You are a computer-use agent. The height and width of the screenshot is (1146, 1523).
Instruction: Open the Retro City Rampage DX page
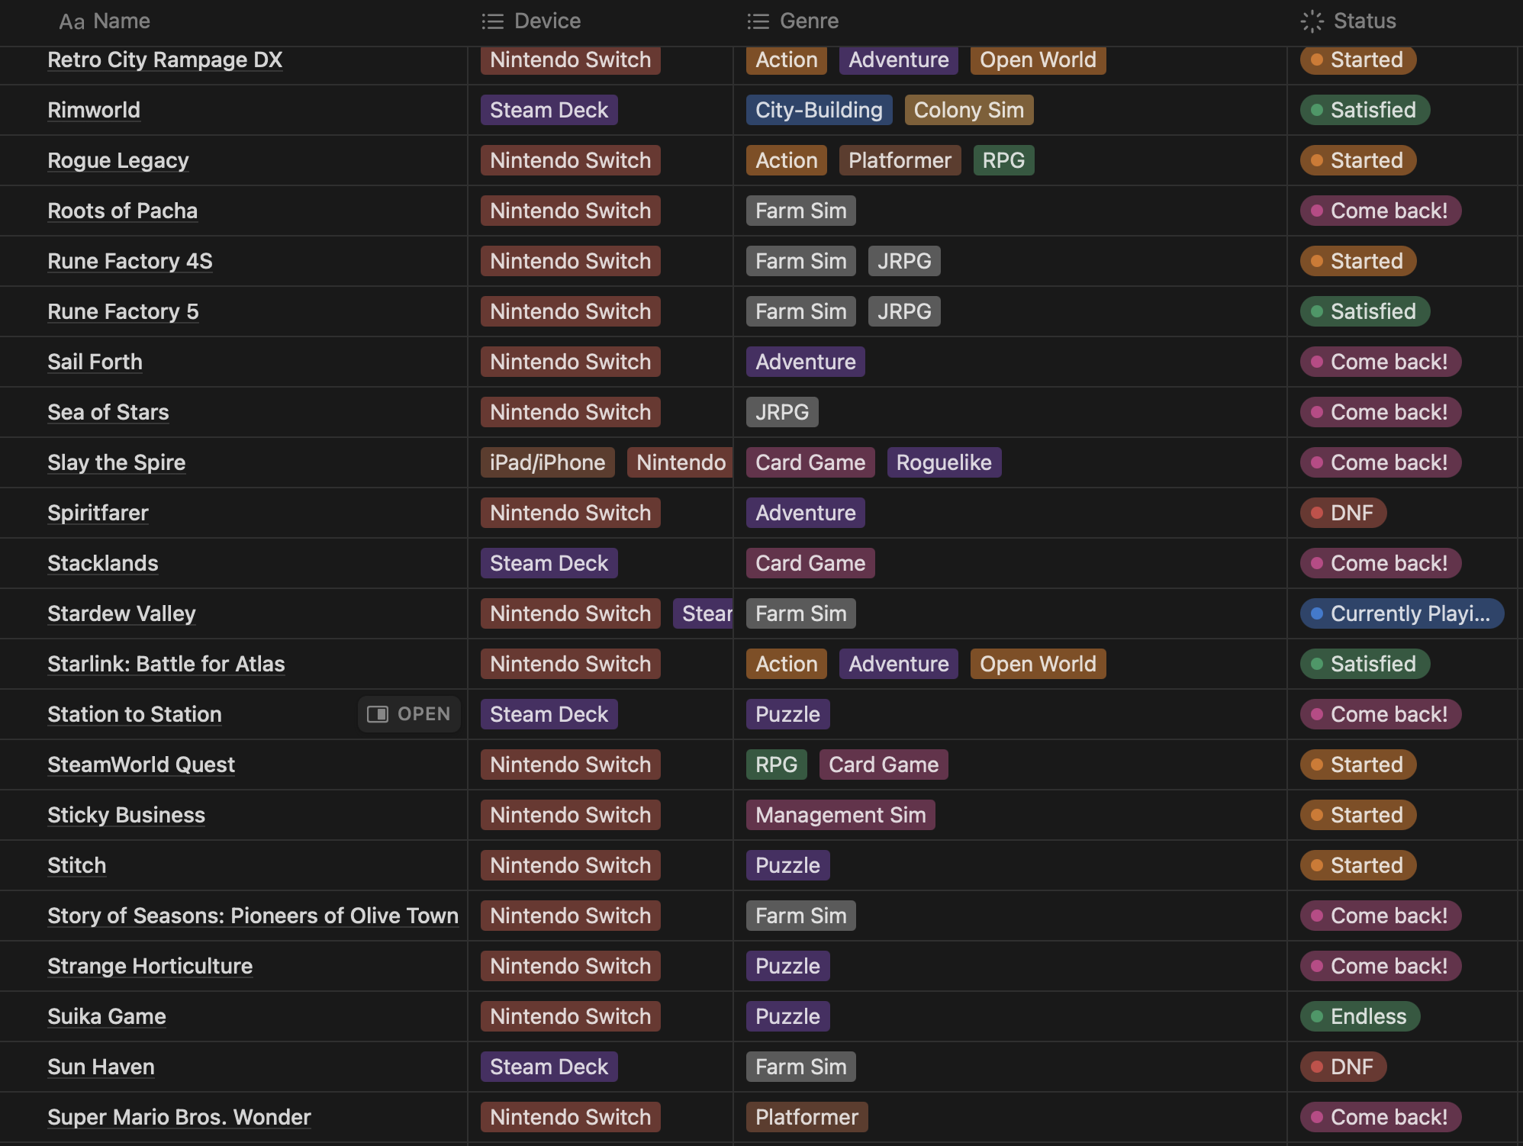point(165,60)
